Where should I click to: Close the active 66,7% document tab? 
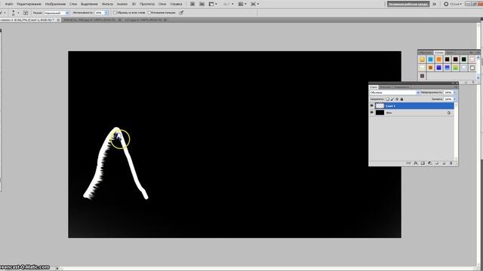[x=58, y=20]
